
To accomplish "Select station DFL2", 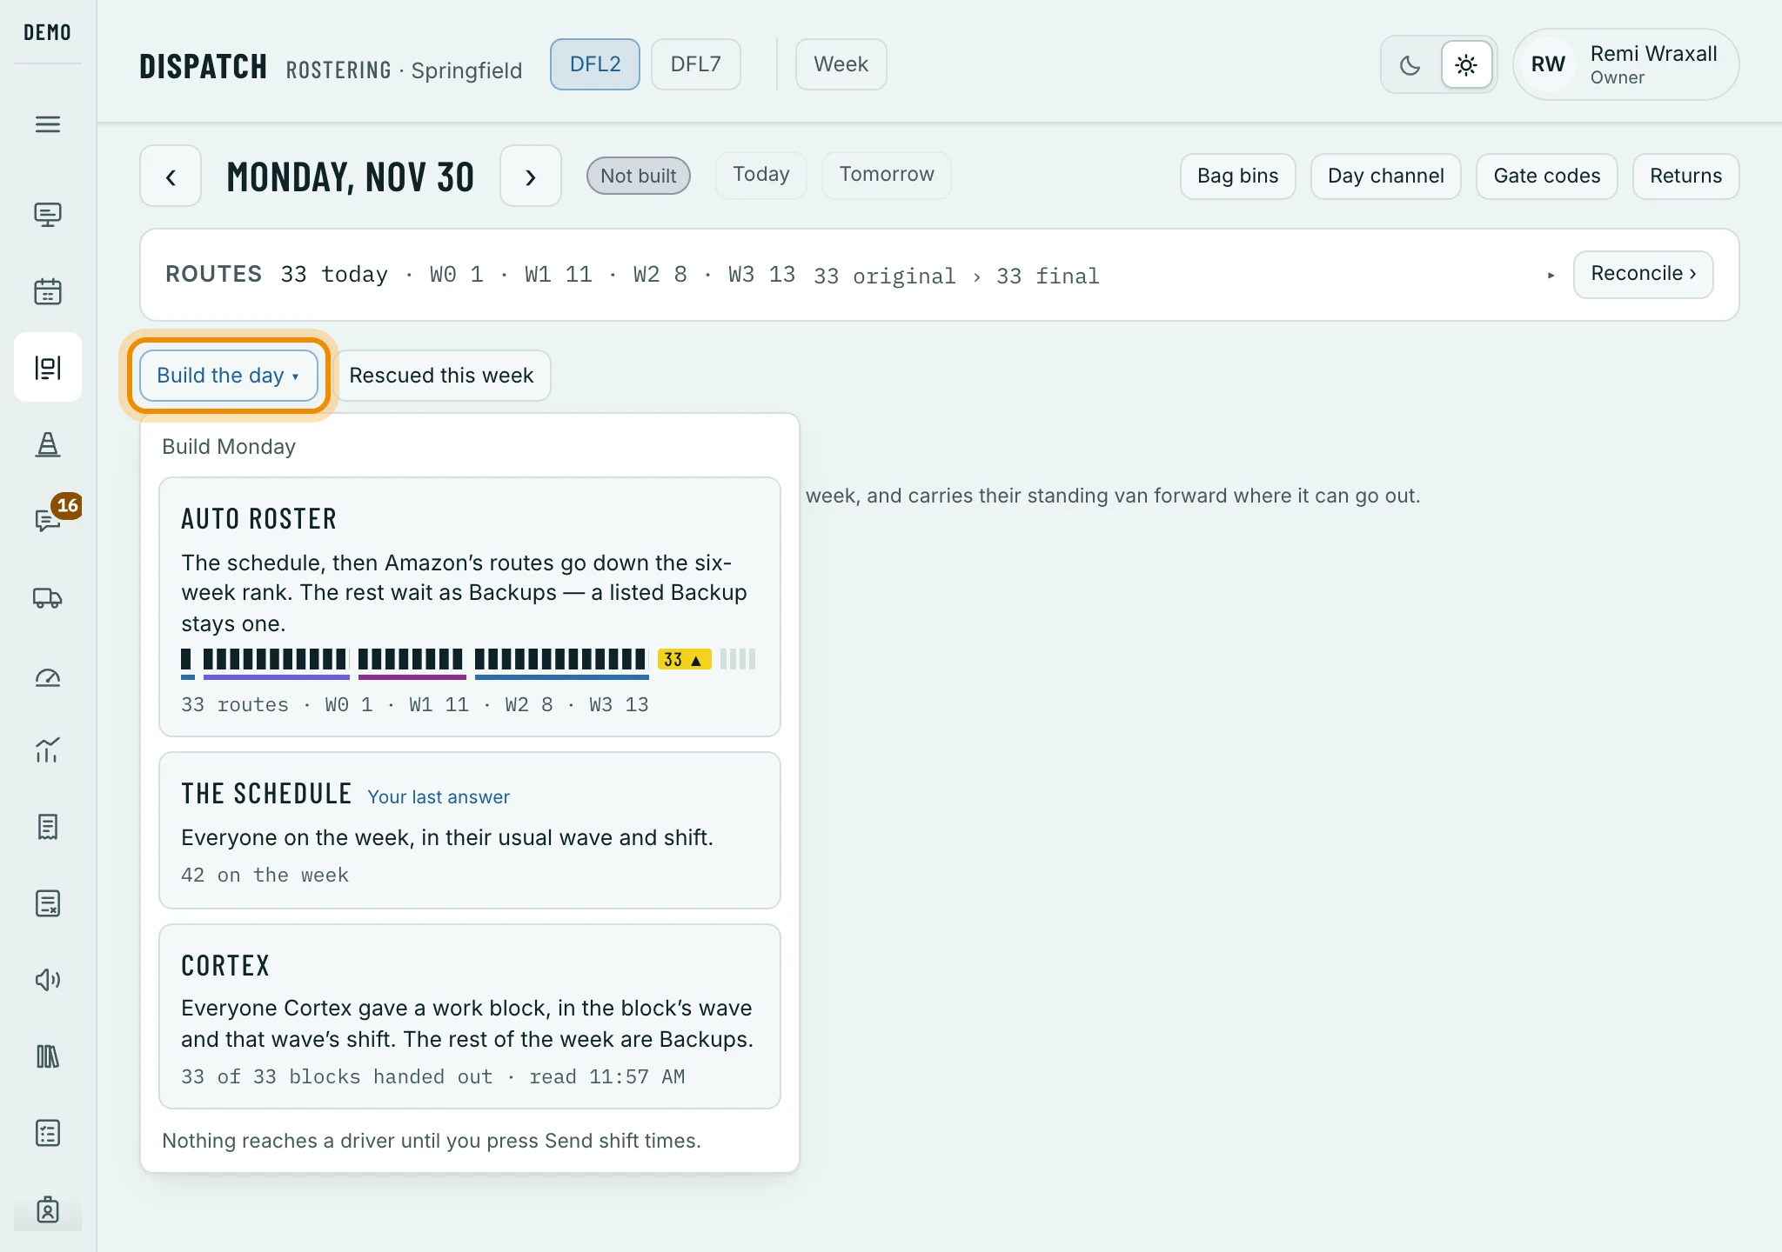I will coord(595,64).
